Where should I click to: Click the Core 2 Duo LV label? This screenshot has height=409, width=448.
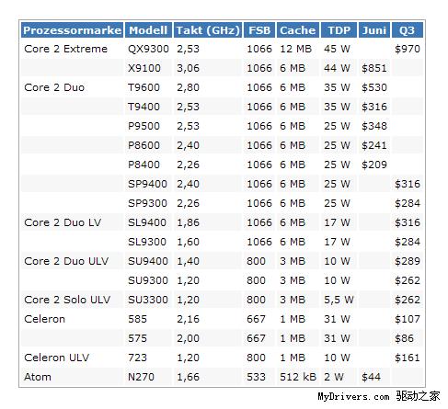click(63, 222)
